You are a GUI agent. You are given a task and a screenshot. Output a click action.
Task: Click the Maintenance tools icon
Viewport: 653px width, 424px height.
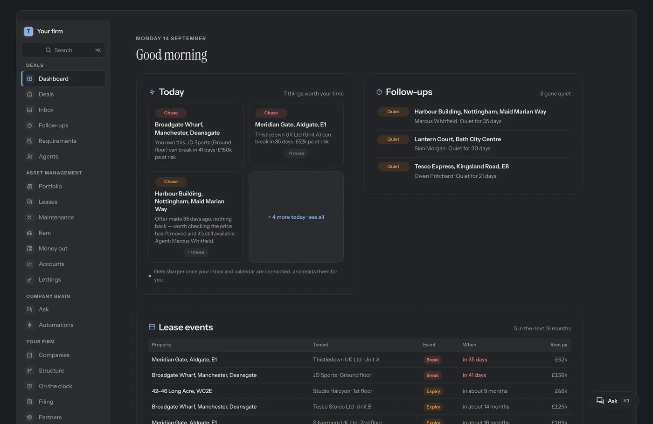click(29, 217)
